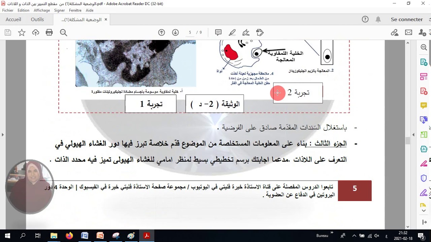431x242 pixels.
Task: Open Windows taskbar search
Action: pyautogui.click(x=23, y=236)
